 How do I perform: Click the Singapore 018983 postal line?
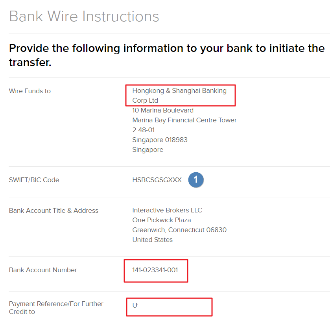click(x=160, y=140)
